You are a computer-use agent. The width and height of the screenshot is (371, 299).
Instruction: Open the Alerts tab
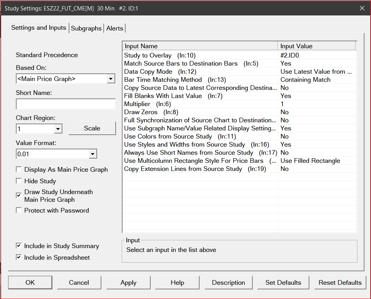coord(114,28)
